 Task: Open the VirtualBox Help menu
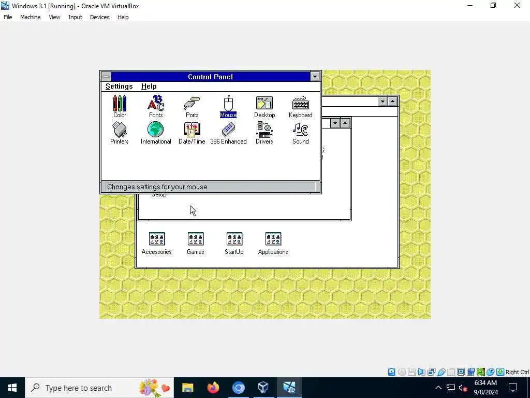tap(123, 17)
